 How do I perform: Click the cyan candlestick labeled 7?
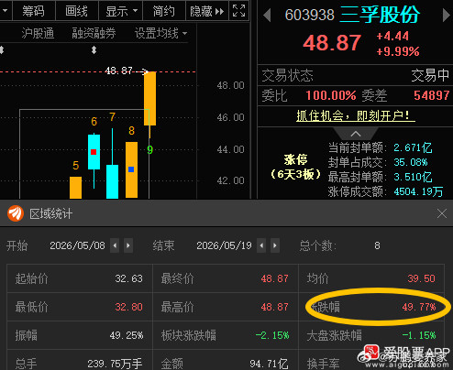(112, 181)
